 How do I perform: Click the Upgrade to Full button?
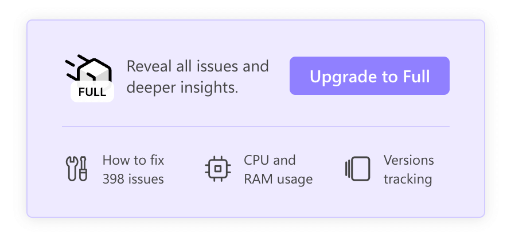point(369,76)
